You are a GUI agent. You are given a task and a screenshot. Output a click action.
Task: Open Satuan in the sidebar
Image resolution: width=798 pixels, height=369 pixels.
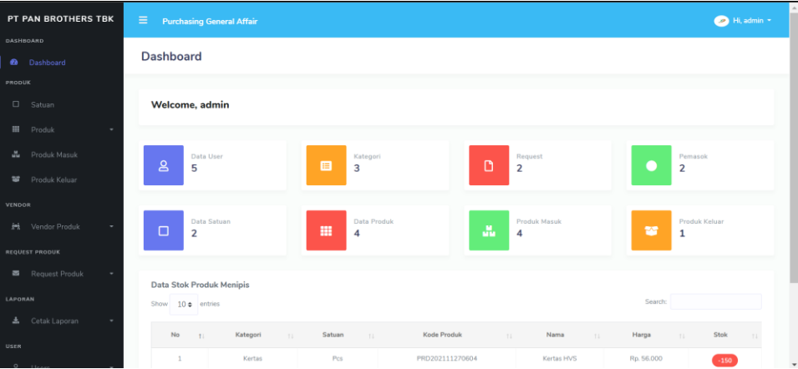point(43,105)
